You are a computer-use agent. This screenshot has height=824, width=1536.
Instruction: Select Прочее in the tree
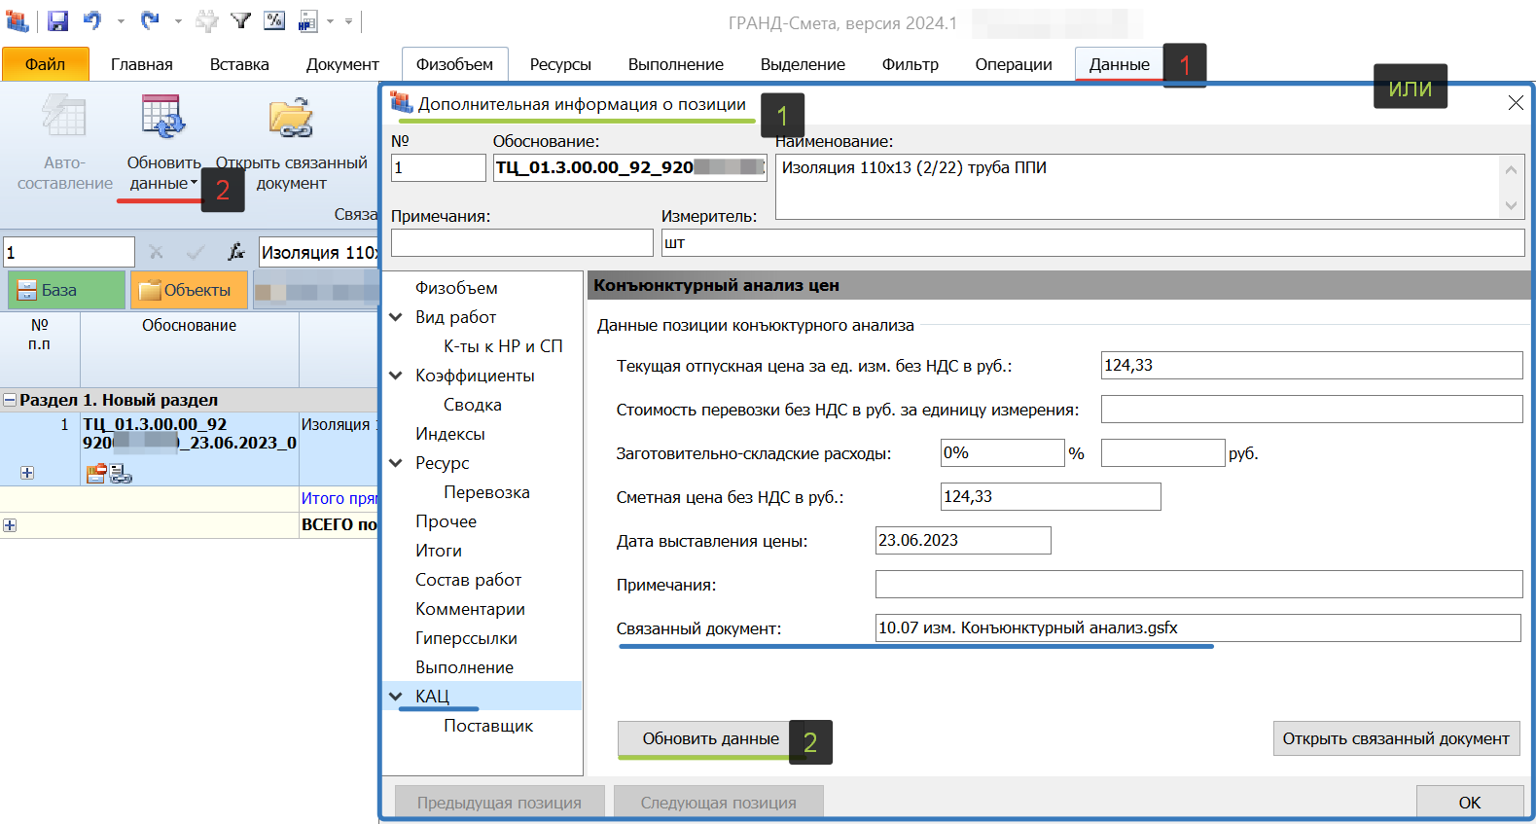(x=446, y=521)
